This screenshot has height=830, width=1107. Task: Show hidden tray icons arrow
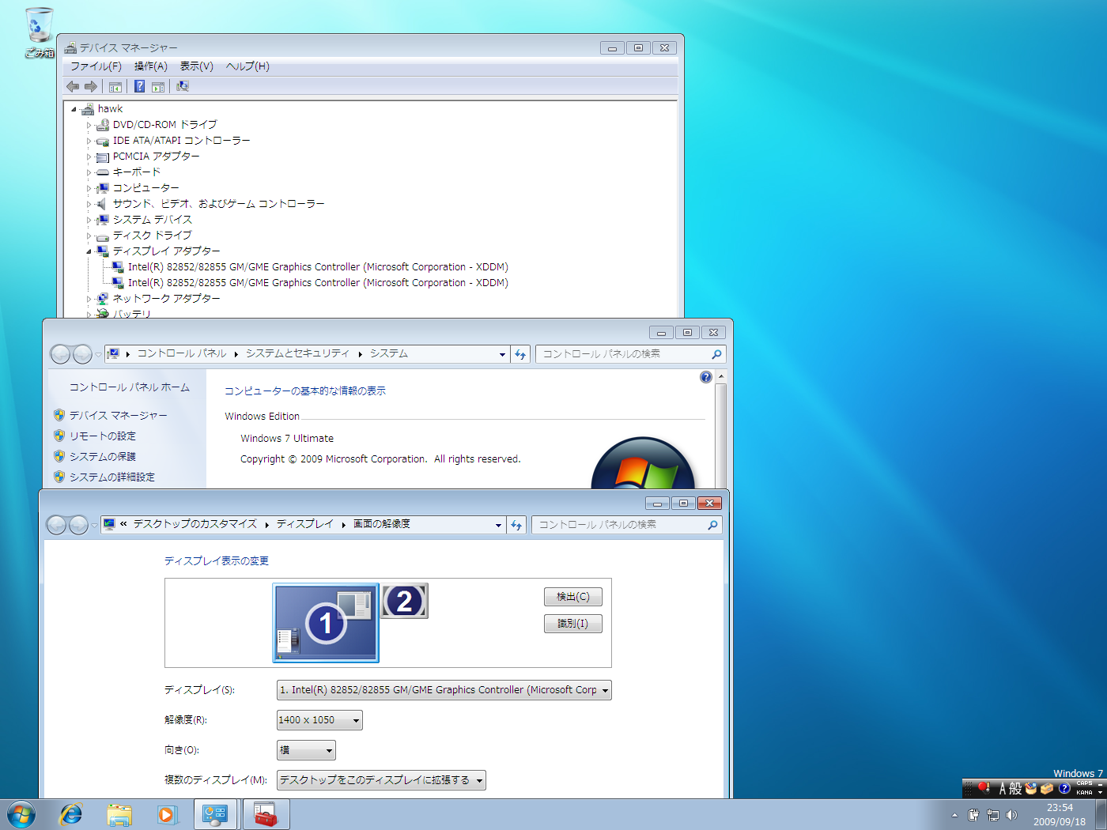click(954, 815)
